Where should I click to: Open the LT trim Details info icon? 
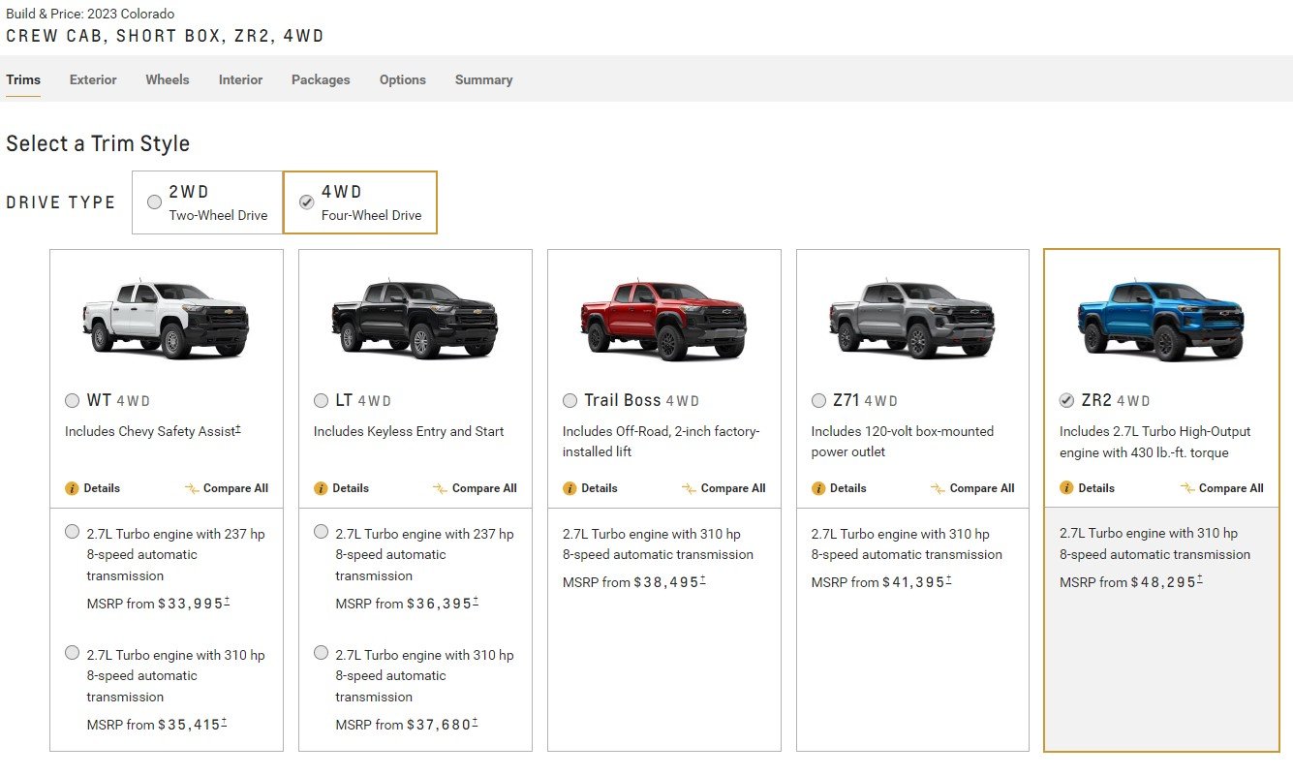321,488
